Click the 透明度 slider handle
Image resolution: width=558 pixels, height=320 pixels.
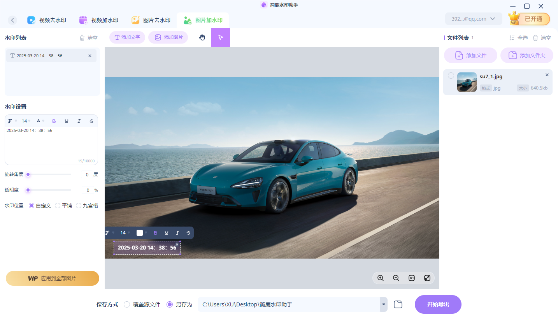point(28,190)
